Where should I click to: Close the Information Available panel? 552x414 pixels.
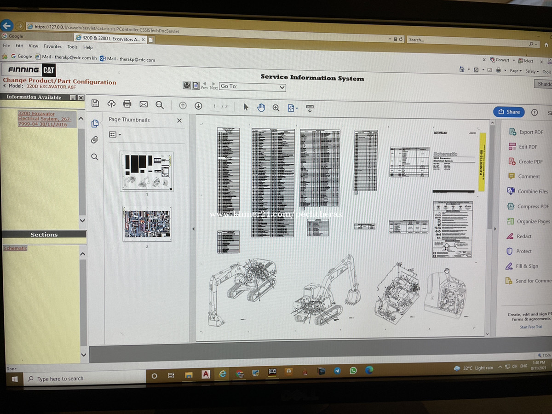click(81, 98)
